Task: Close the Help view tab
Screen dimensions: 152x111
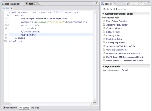Action: (111, 4)
